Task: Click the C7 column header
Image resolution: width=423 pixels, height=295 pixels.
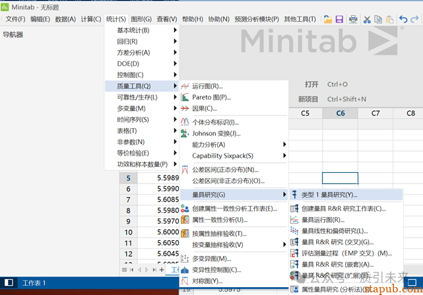Action: tap(375, 113)
